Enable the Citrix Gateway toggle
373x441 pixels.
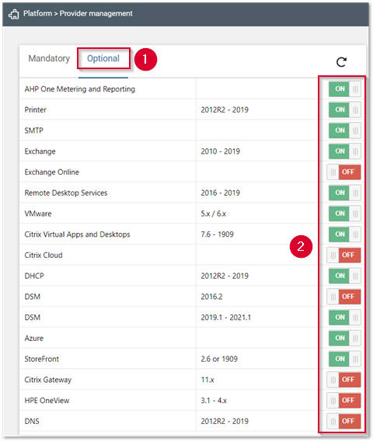(343, 380)
